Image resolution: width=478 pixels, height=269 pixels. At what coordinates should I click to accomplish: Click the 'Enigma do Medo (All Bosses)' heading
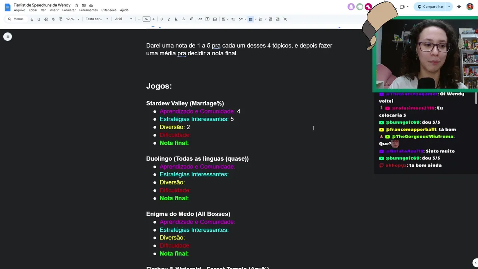[x=188, y=214]
